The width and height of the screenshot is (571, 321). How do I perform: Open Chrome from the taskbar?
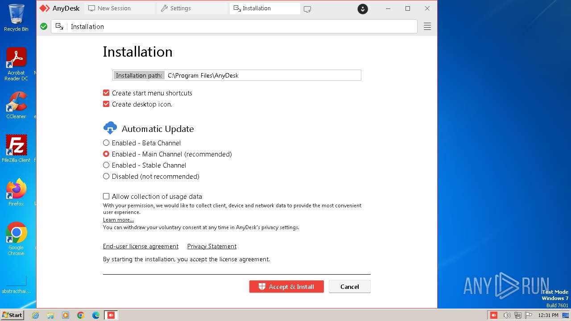pyautogui.click(x=81, y=315)
